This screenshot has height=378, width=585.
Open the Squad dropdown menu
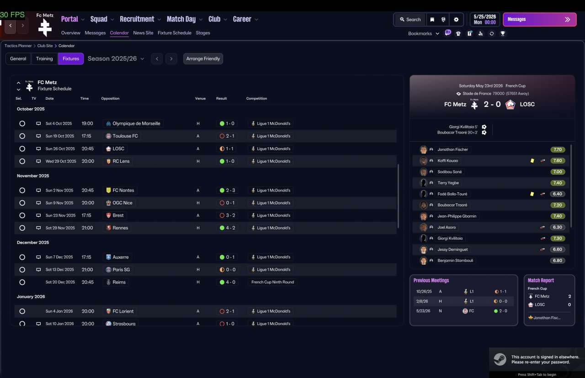pos(102,19)
